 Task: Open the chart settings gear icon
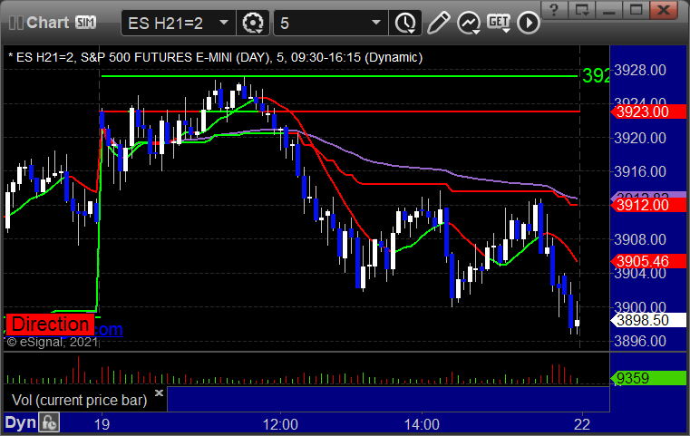point(253,23)
